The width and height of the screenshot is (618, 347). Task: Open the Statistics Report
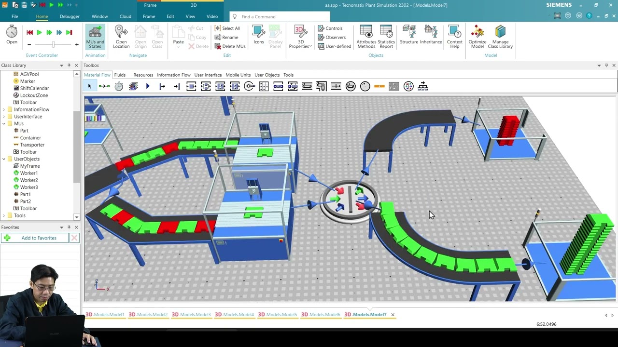[x=386, y=37]
